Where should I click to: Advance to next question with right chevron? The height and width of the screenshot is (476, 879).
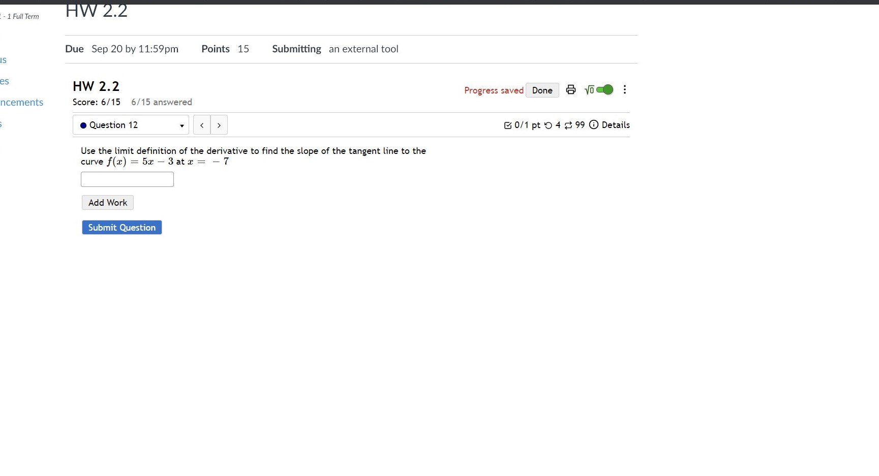point(219,125)
